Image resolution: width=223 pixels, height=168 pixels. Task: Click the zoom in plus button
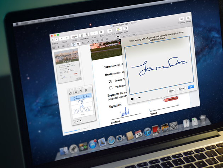[x=67, y=37]
